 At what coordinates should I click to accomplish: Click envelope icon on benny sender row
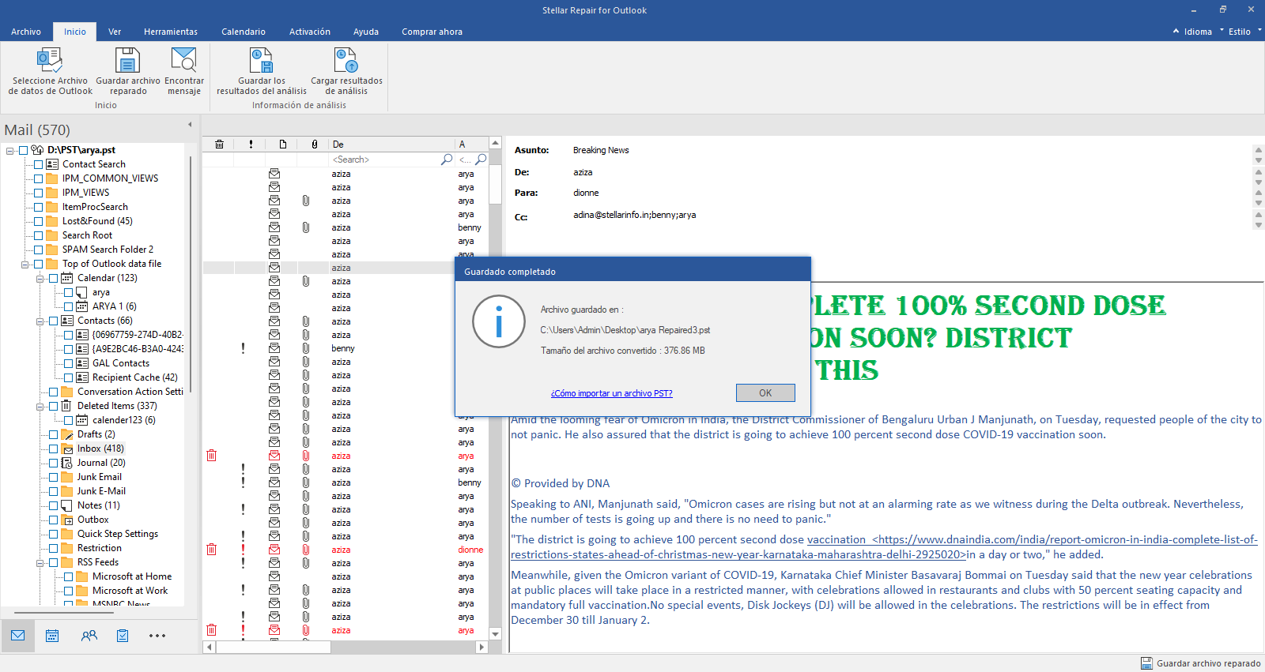coord(274,348)
